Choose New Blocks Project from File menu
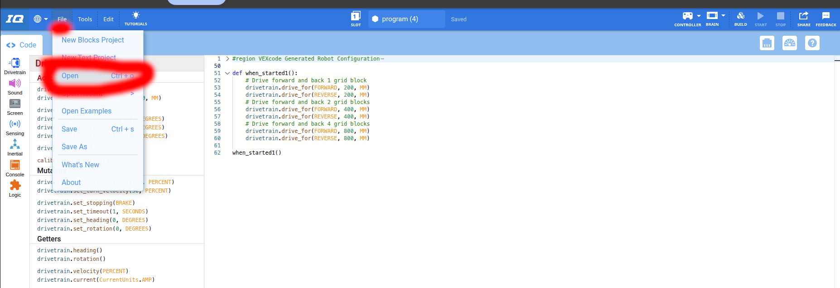 92,40
